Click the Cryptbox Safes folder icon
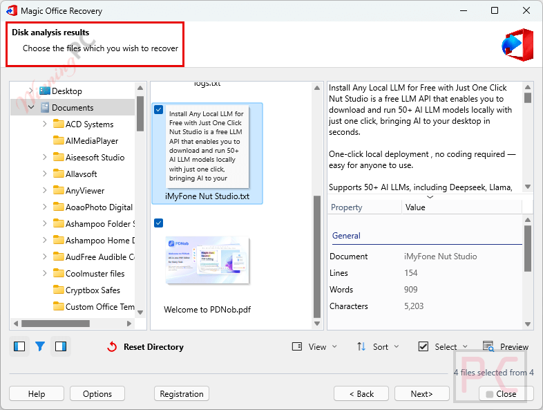The width and height of the screenshot is (543, 410). (59, 290)
